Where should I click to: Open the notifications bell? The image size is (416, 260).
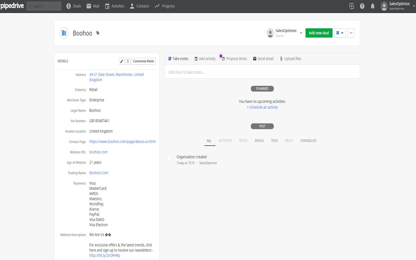[x=373, y=6]
